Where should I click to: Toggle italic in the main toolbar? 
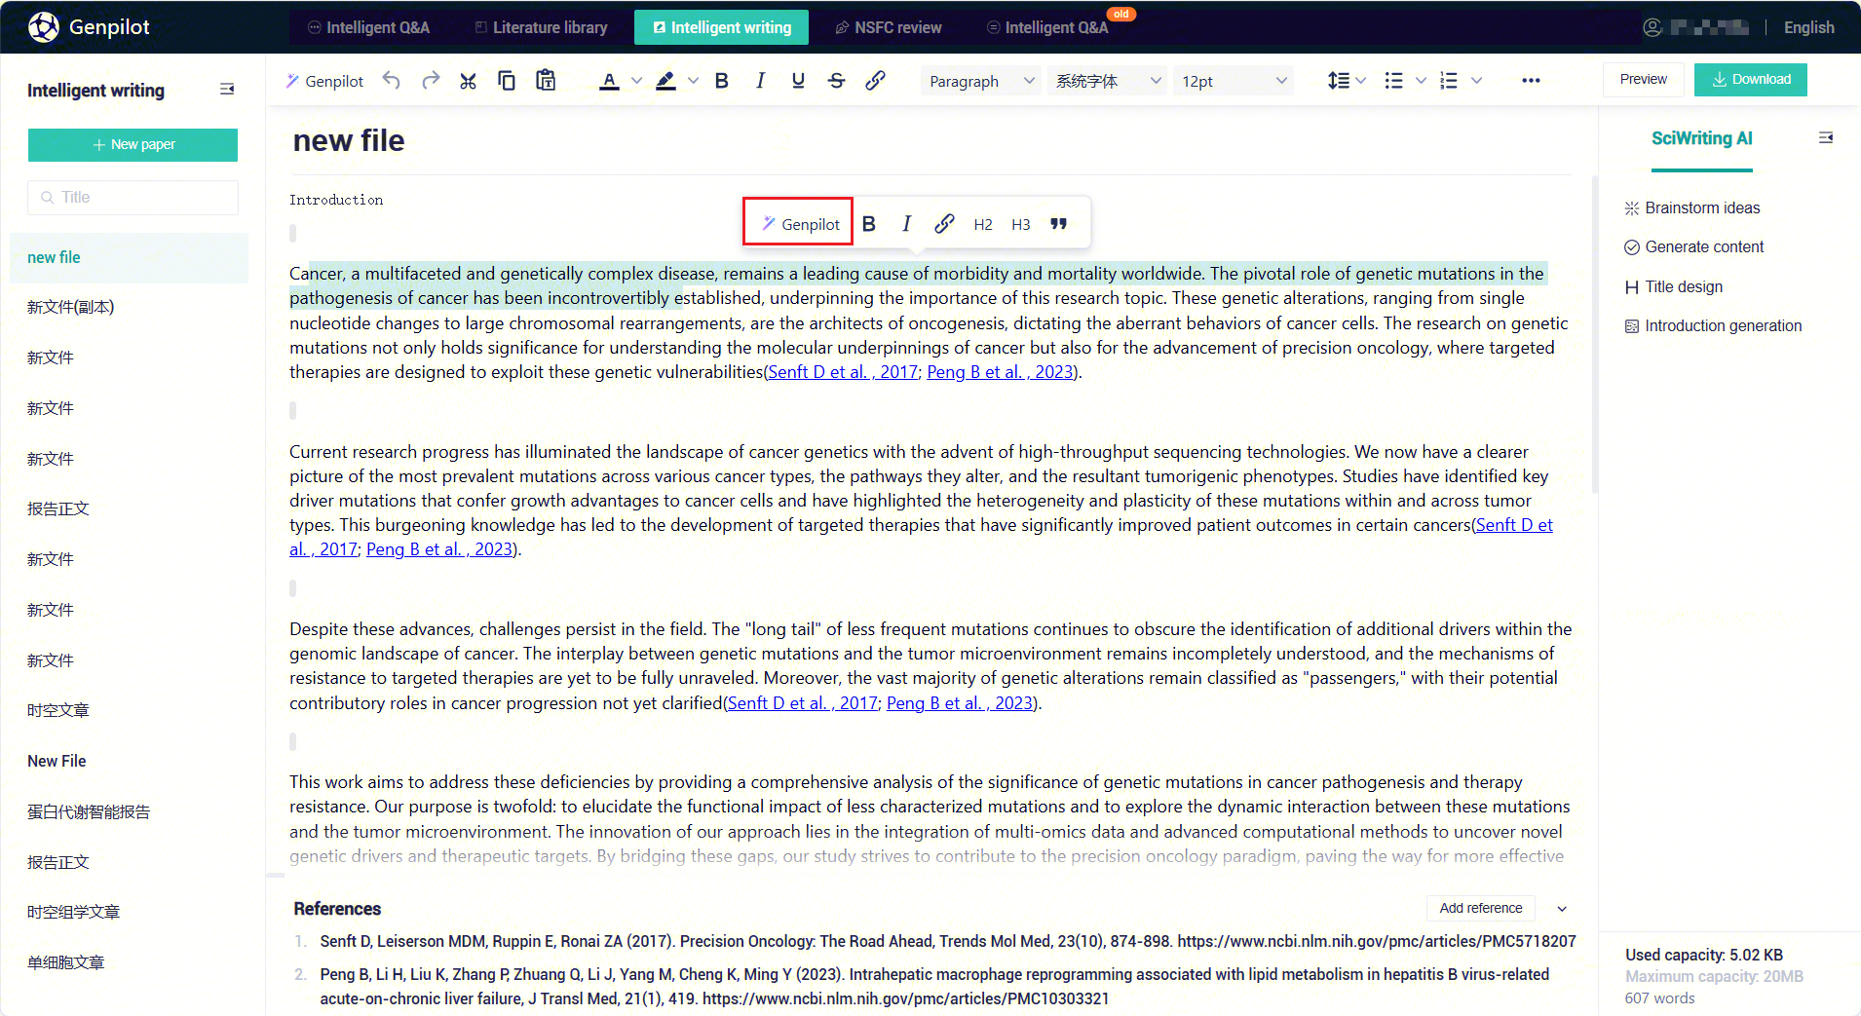click(760, 81)
